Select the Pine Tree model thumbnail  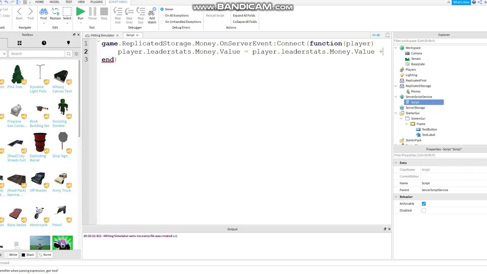tap(16, 74)
